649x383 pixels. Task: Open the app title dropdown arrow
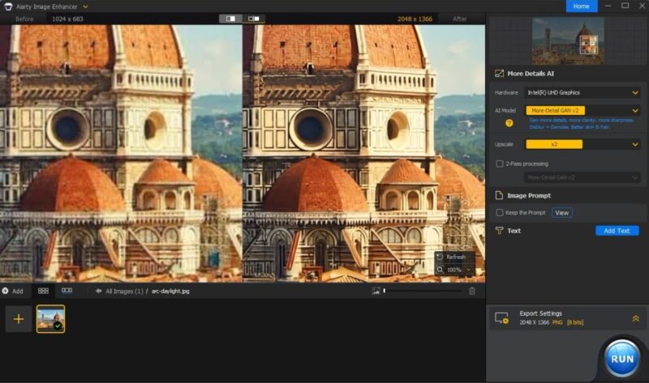click(x=85, y=6)
